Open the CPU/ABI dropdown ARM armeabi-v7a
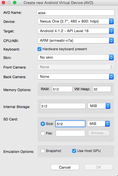This screenshot has width=118, height=176. pyautogui.click(x=76, y=41)
